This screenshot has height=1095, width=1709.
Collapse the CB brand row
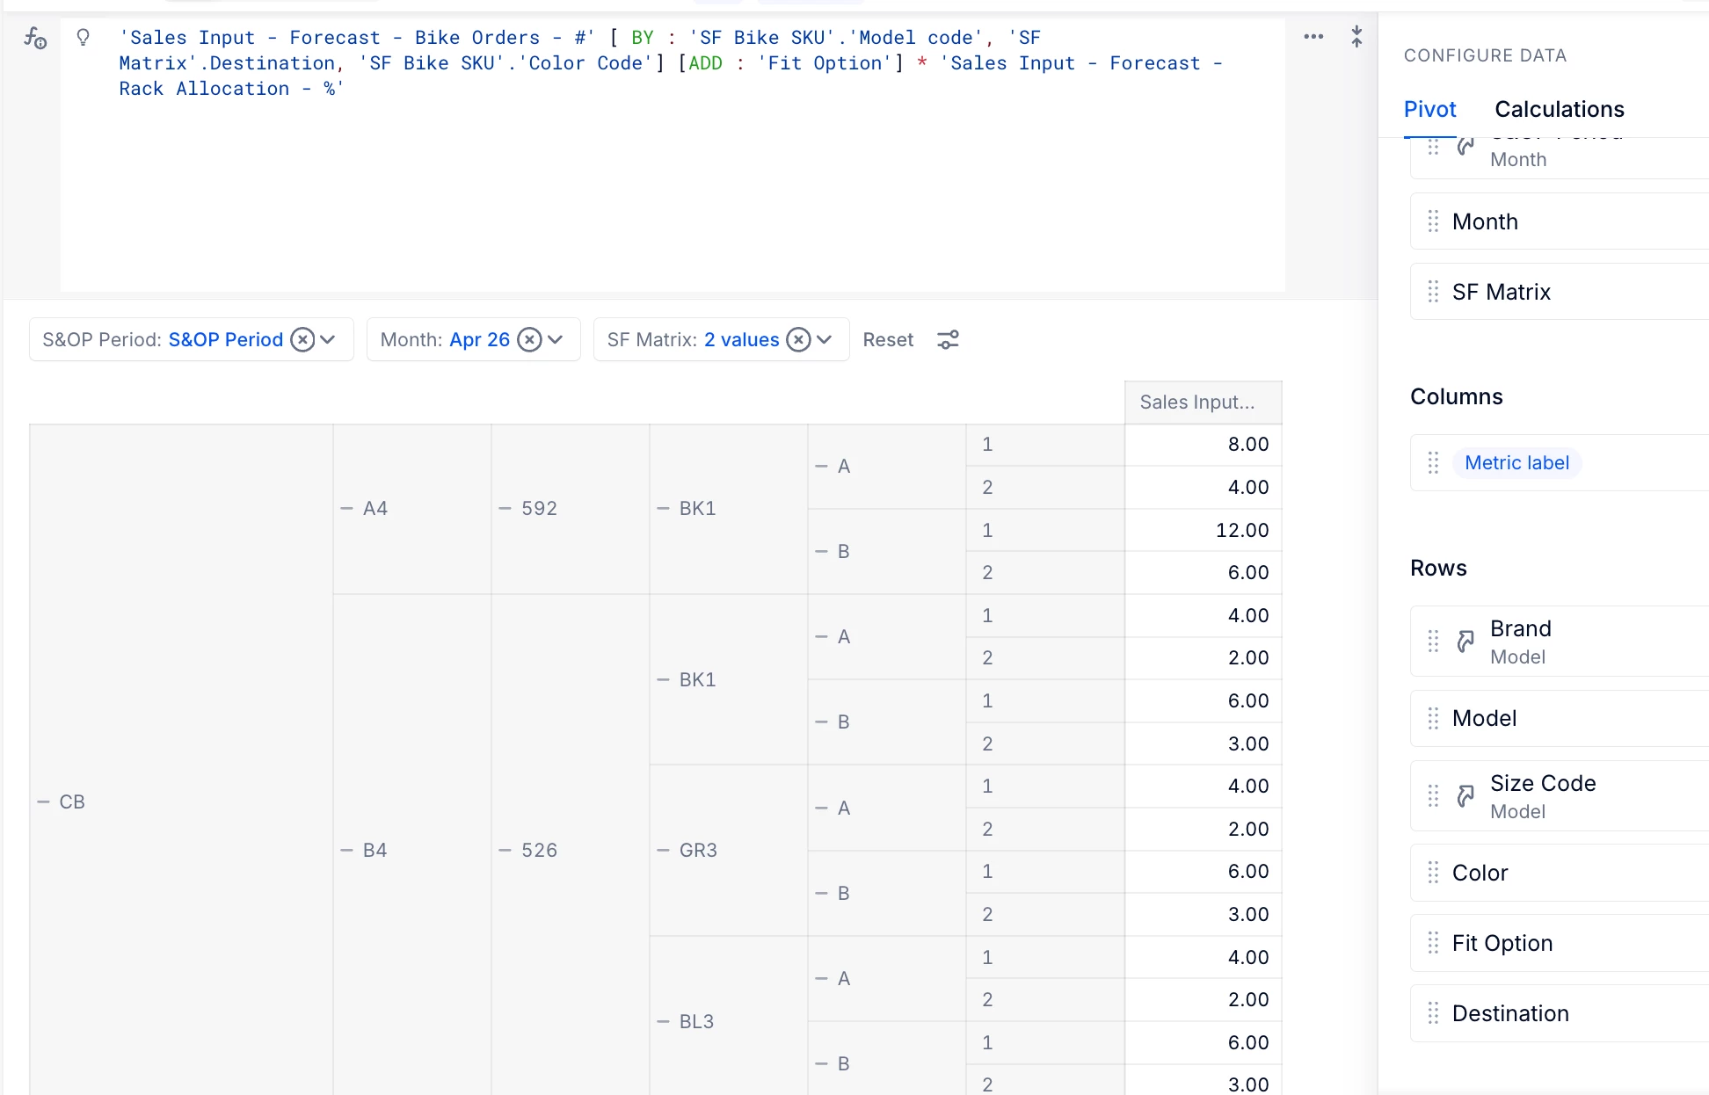click(44, 802)
